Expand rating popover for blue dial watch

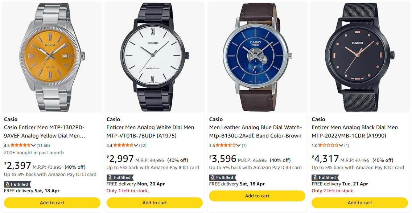[x=239, y=146]
